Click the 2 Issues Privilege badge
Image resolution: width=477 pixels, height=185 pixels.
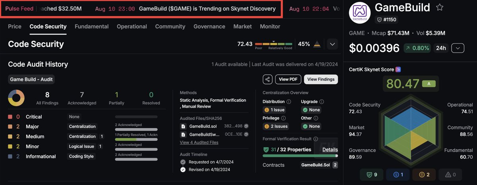pos(276,126)
